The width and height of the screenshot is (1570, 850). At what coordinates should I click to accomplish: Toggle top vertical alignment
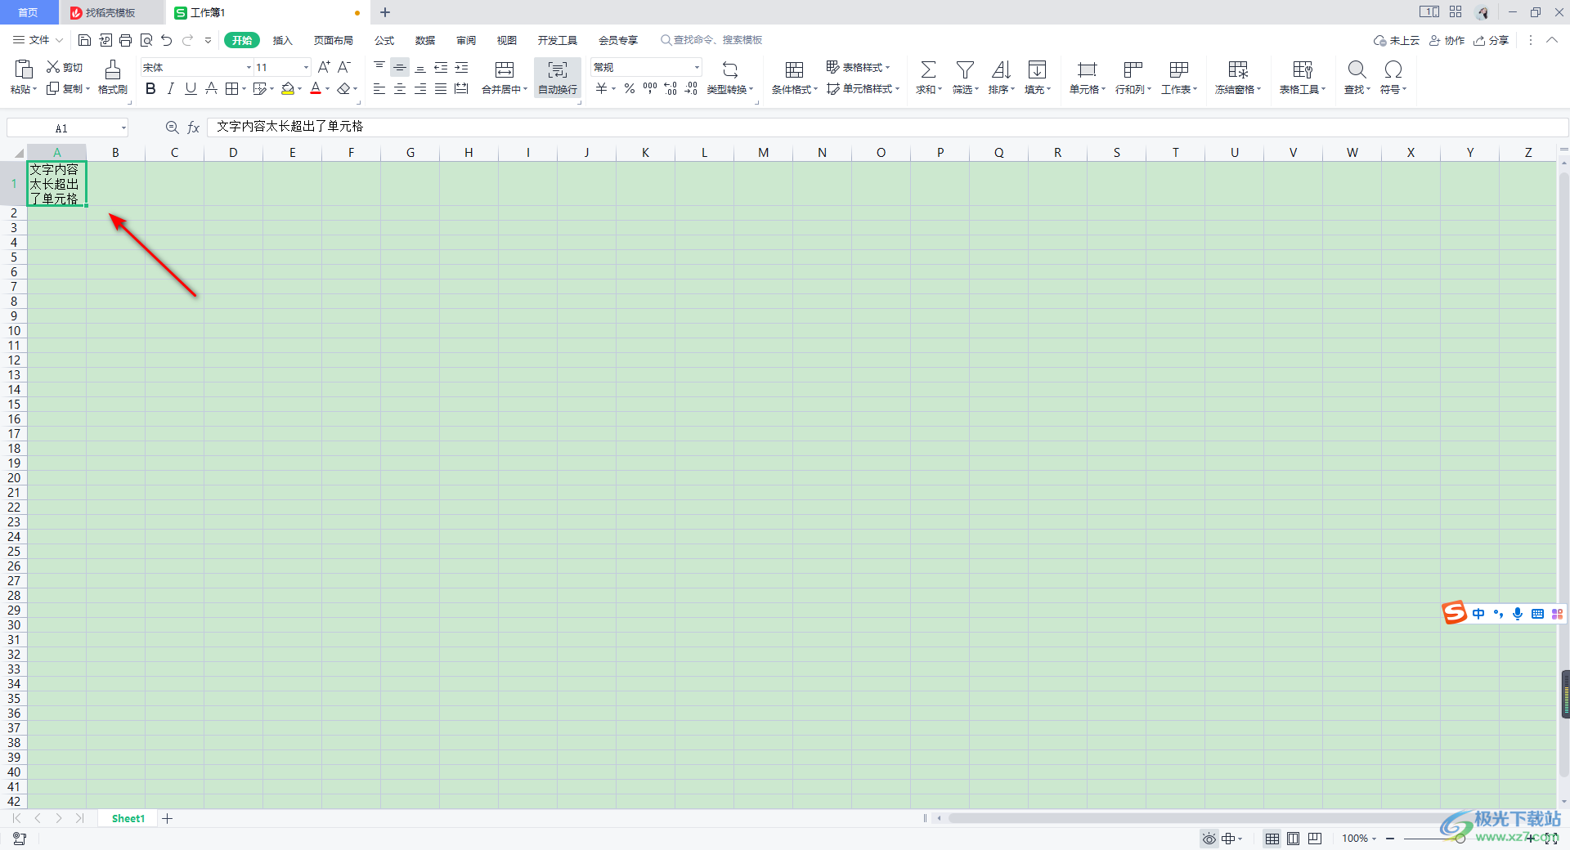pyautogui.click(x=379, y=67)
